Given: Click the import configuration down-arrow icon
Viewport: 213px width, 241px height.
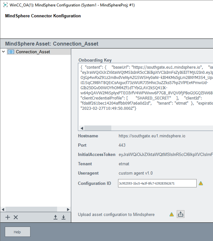Looking at the screenshot, I should click(x=64, y=217).
